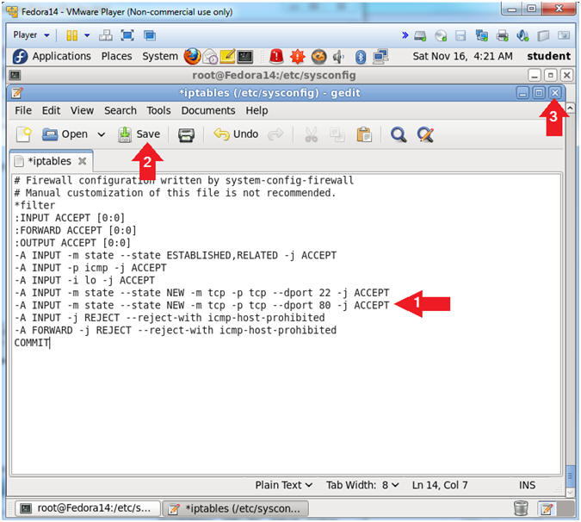Click the VMware floppy device icon
Viewport: 581px width, 522px height.
[460, 36]
